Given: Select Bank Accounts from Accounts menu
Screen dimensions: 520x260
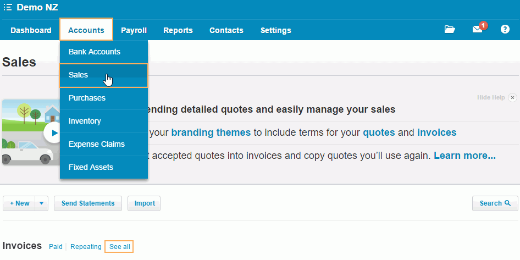Looking at the screenshot, I should [x=104, y=52].
